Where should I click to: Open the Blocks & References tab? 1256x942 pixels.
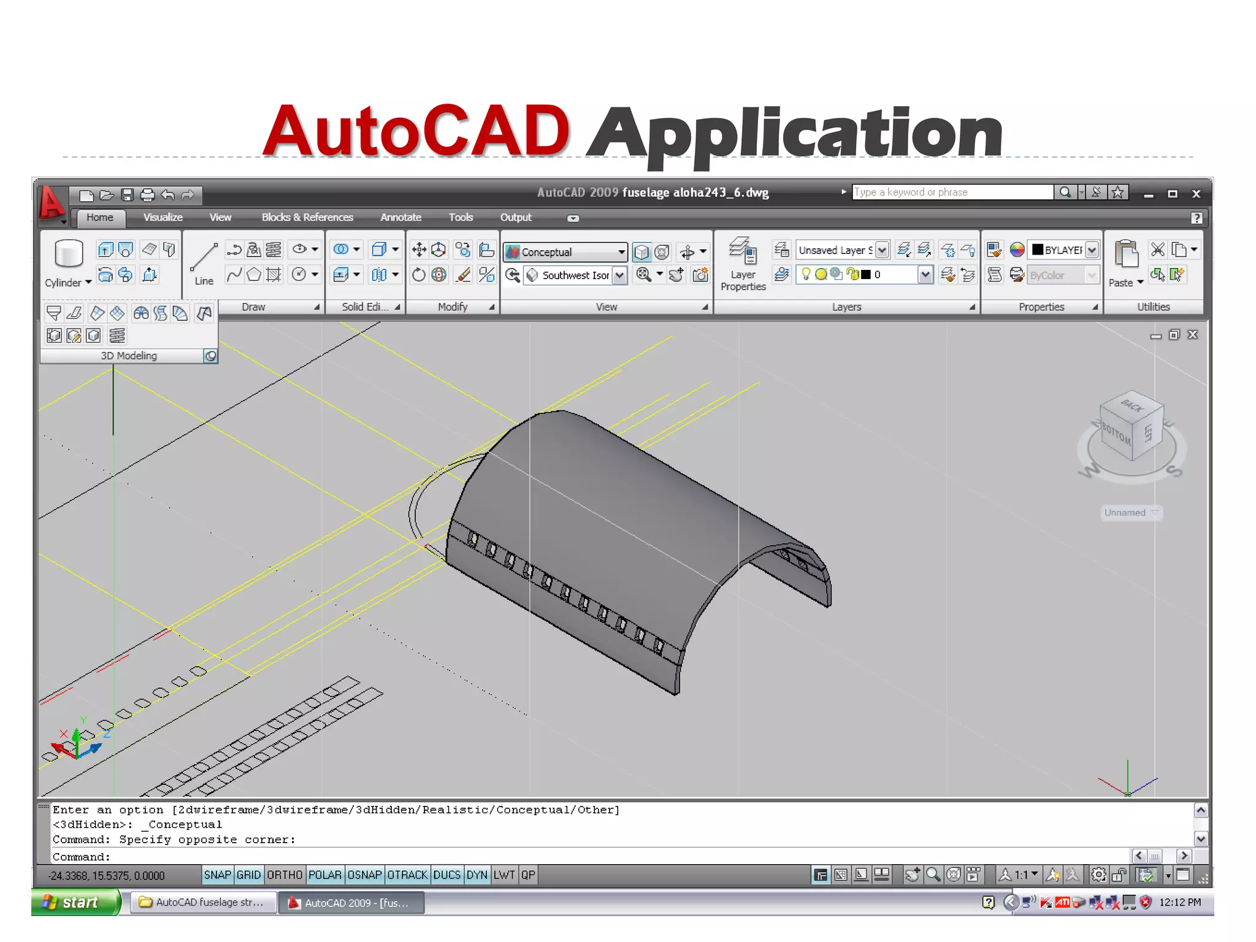[307, 218]
